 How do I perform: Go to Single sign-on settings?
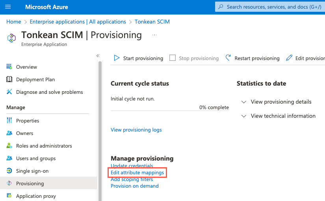(32, 171)
